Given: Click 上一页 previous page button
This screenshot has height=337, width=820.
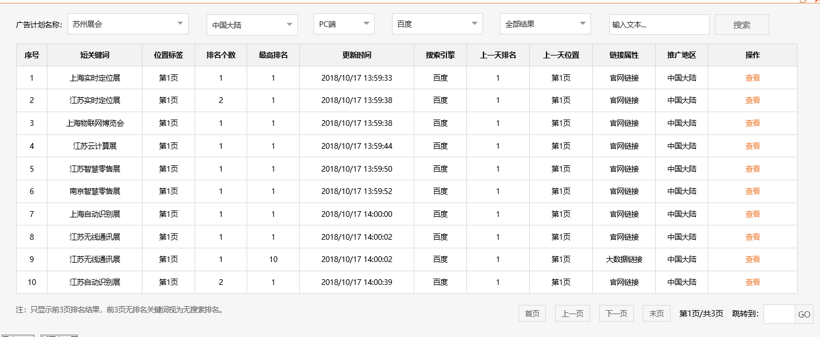Looking at the screenshot, I should tap(572, 313).
